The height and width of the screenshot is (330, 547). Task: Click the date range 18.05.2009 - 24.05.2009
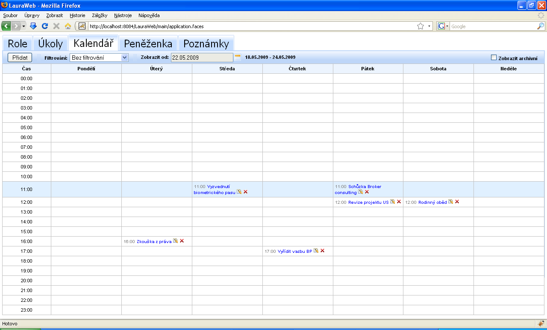(270, 57)
